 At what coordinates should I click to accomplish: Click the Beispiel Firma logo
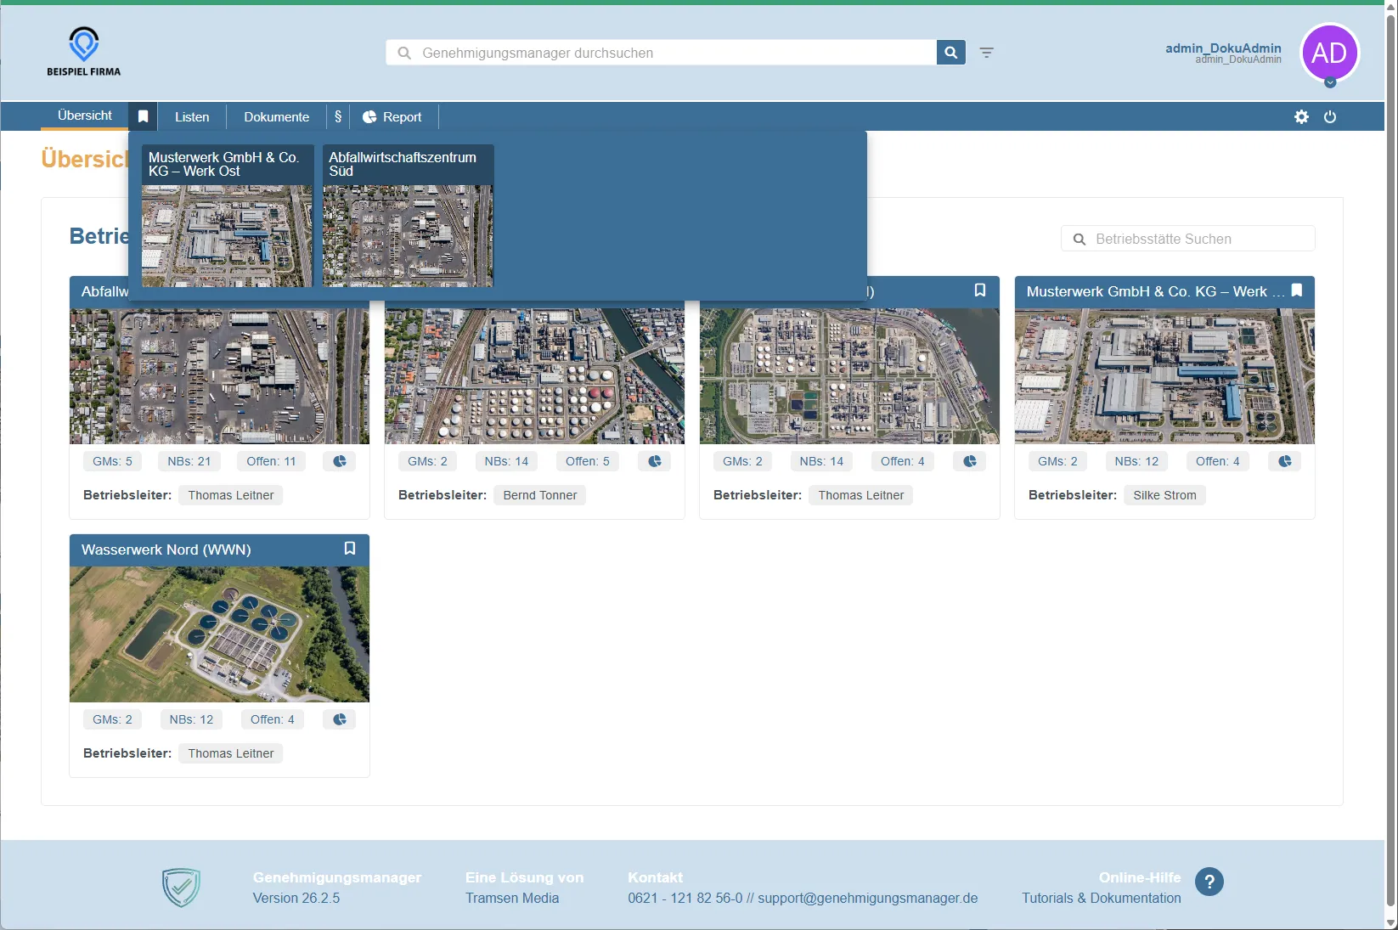[x=83, y=53]
